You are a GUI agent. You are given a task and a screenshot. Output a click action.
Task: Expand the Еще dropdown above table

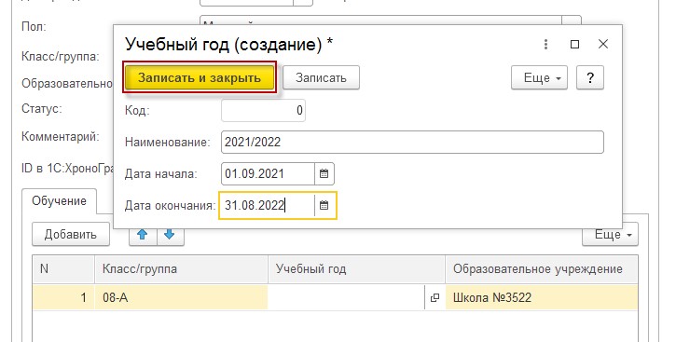pos(610,235)
